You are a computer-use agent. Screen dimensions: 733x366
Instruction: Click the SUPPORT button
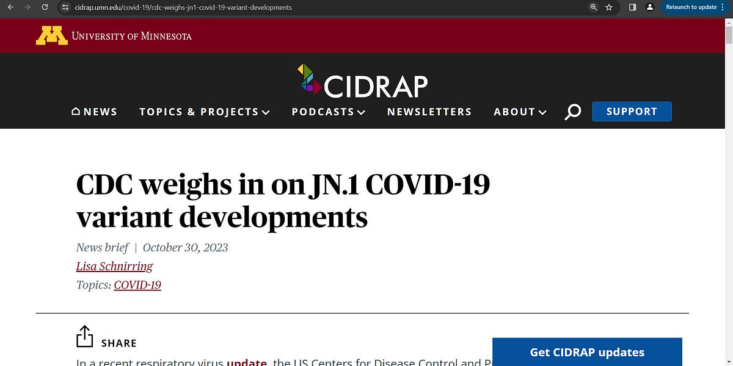point(632,112)
